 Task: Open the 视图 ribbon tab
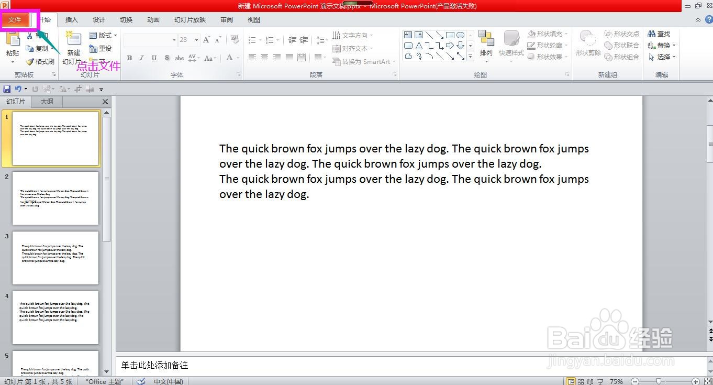254,20
